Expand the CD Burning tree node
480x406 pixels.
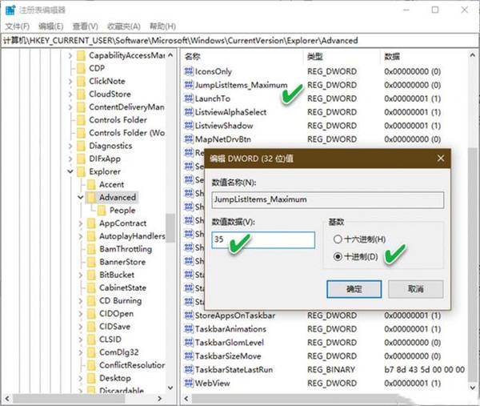pyautogui.click(x=81, y=301)
